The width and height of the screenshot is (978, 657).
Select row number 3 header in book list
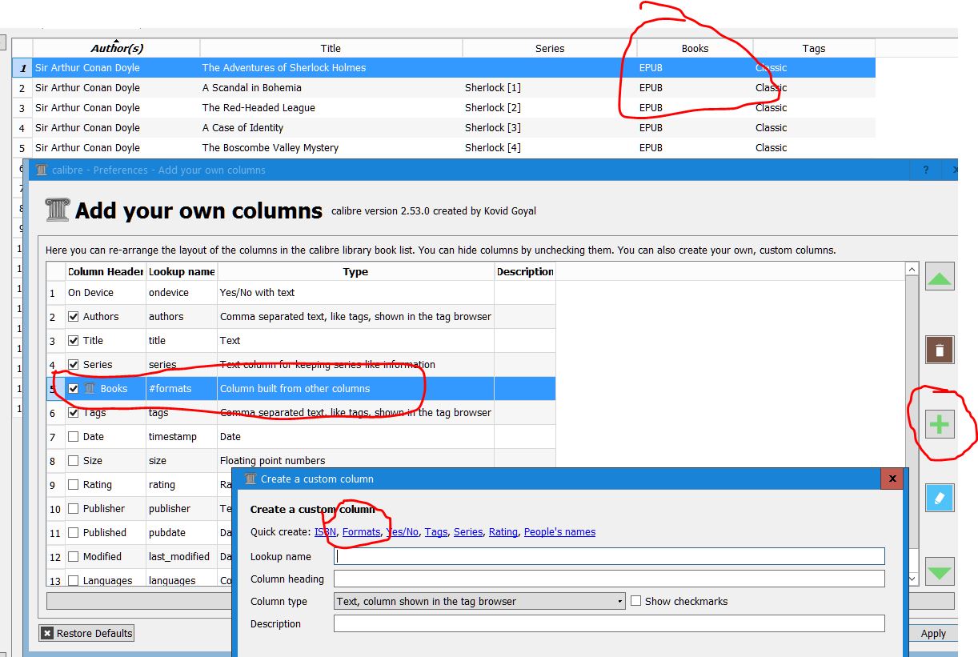[22, 108]
